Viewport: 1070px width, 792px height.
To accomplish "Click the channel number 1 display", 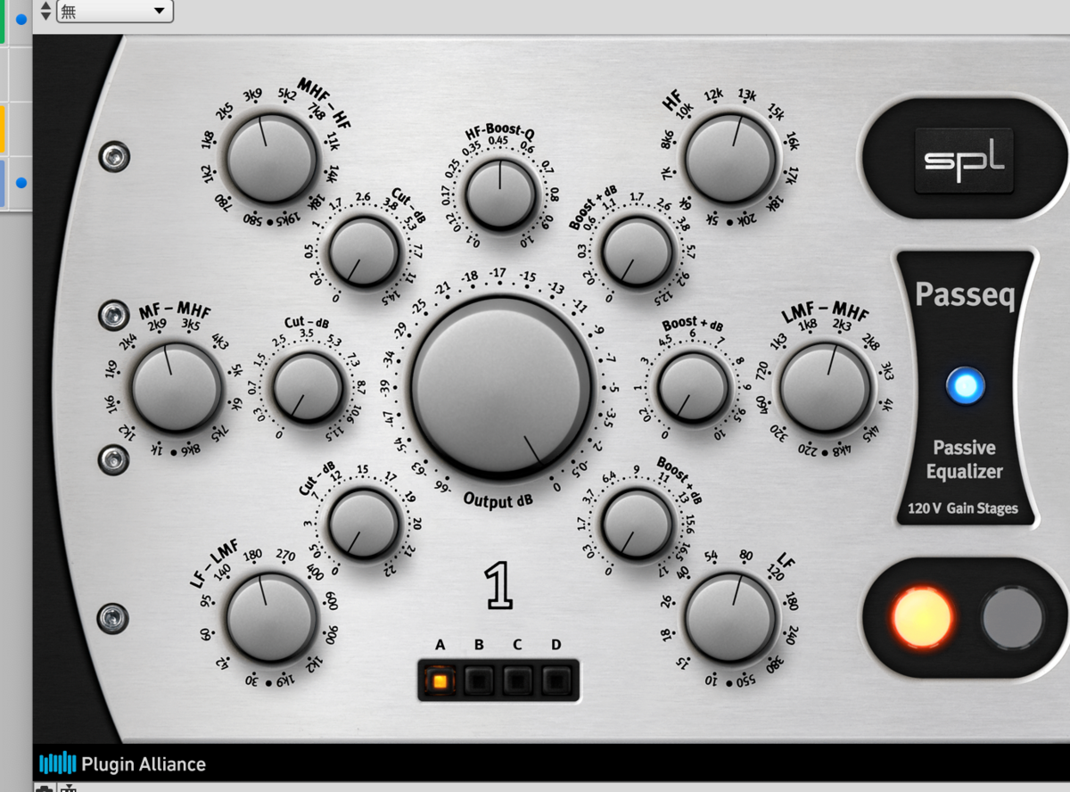I will pyautogui.click(x=499, y=587).
